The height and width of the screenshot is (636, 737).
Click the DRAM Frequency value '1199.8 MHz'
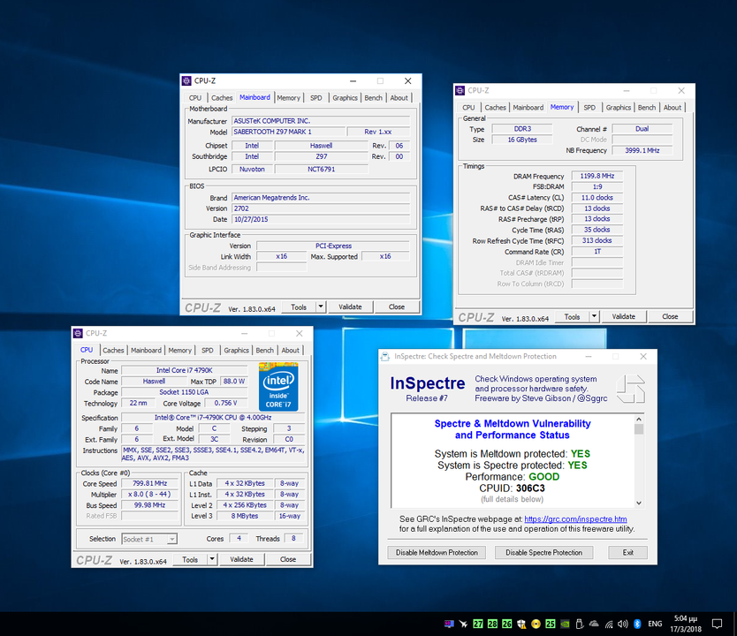pyautogui.click(x=596, y=176)
